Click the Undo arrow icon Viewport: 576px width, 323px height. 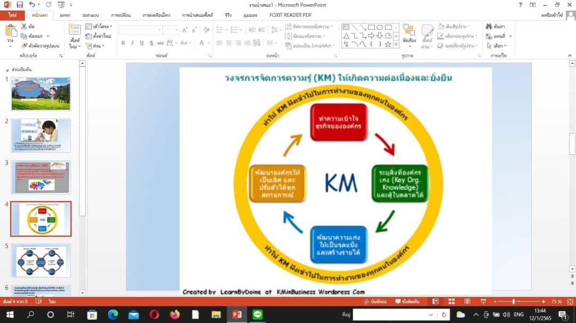coord(32,5)
